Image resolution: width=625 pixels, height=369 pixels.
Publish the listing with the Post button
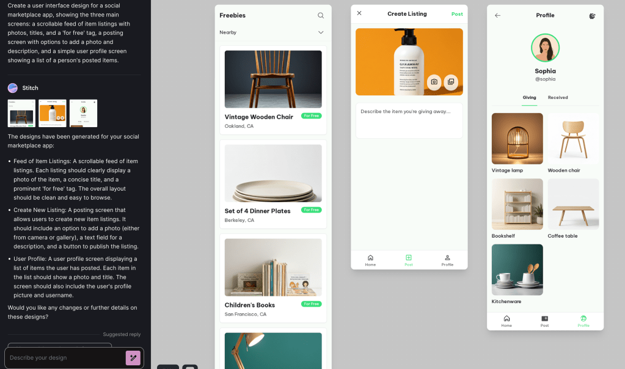click(457, 13)
